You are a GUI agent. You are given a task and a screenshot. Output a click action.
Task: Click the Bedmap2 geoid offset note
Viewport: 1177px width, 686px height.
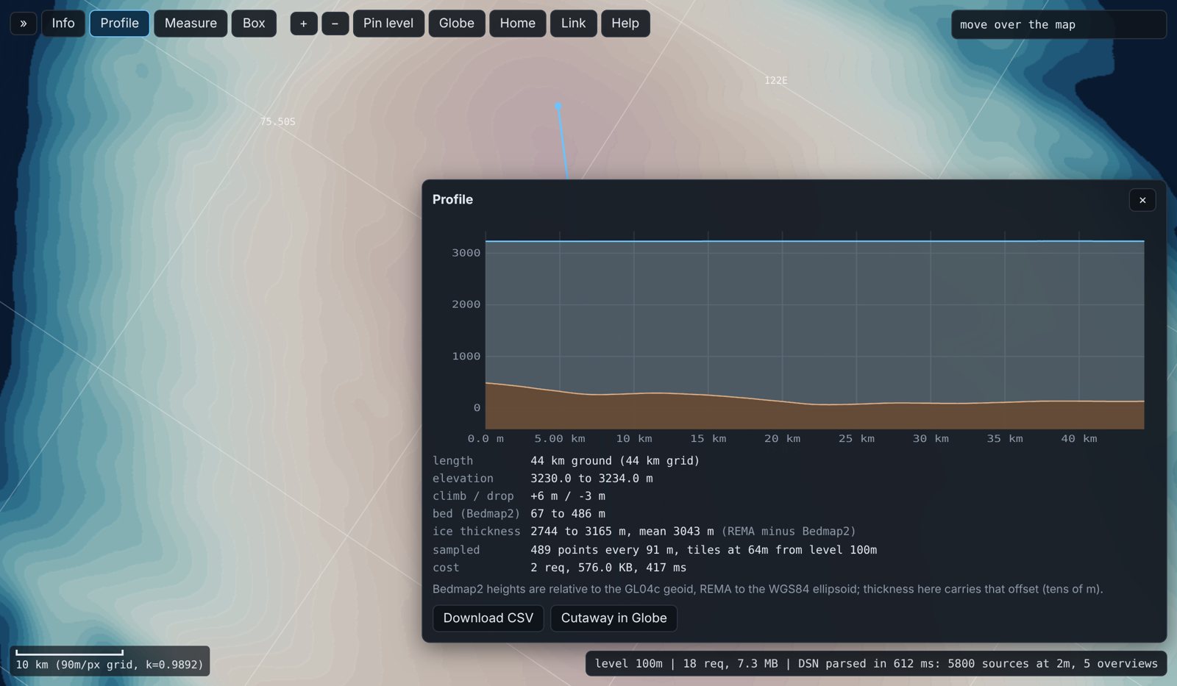pyautogui.click(x=768, y=590)
